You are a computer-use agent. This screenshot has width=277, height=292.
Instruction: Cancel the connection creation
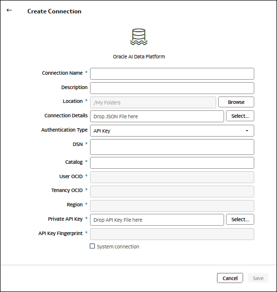(230, 278)
